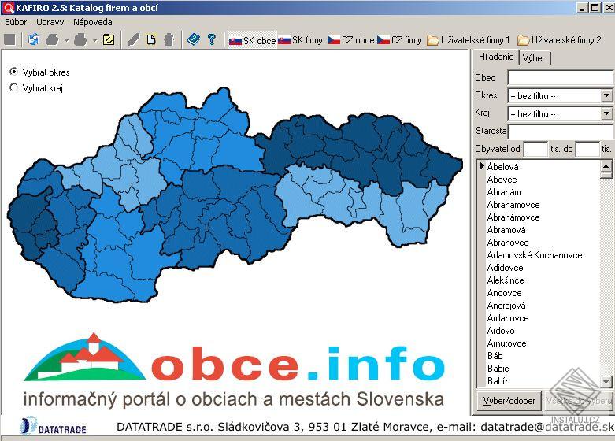This screenshot has height=441, width=615.
Task: Click the first gray printer toolbar icon
Action: click(52, 39)
